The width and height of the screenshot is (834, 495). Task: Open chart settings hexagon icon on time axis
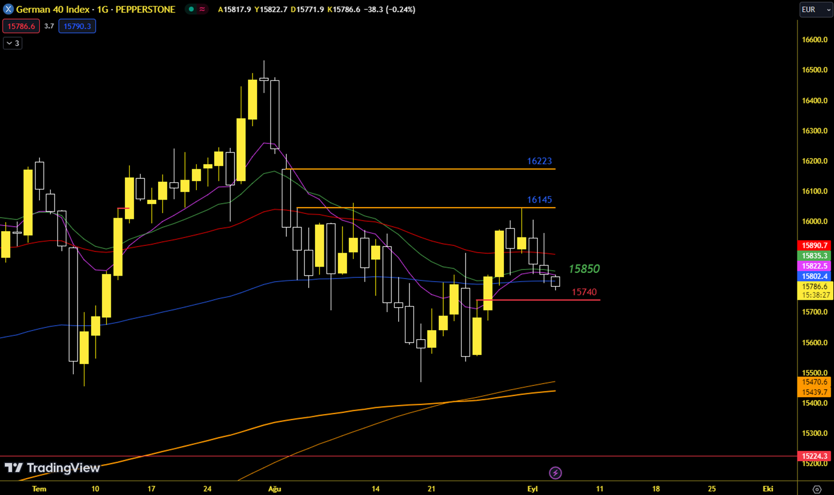point(817,489)
